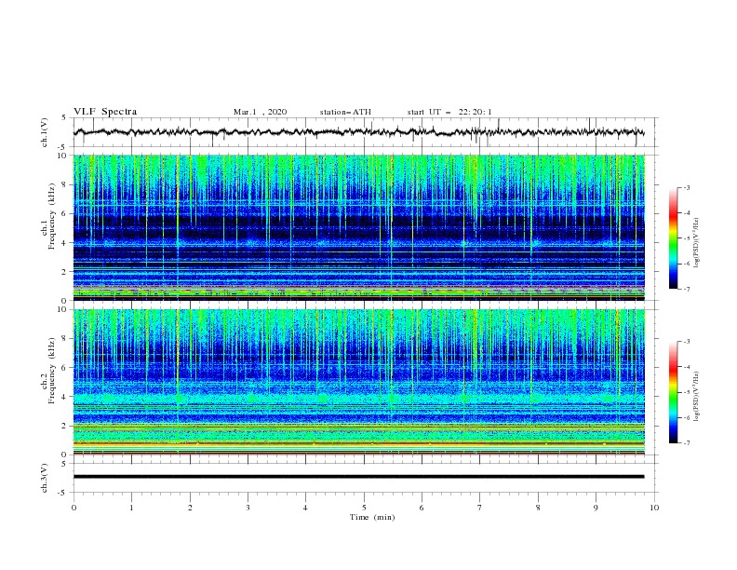737x570 pixels.
Task: Click the "4" tick on the time axis
Action: (x=305, y=508)
